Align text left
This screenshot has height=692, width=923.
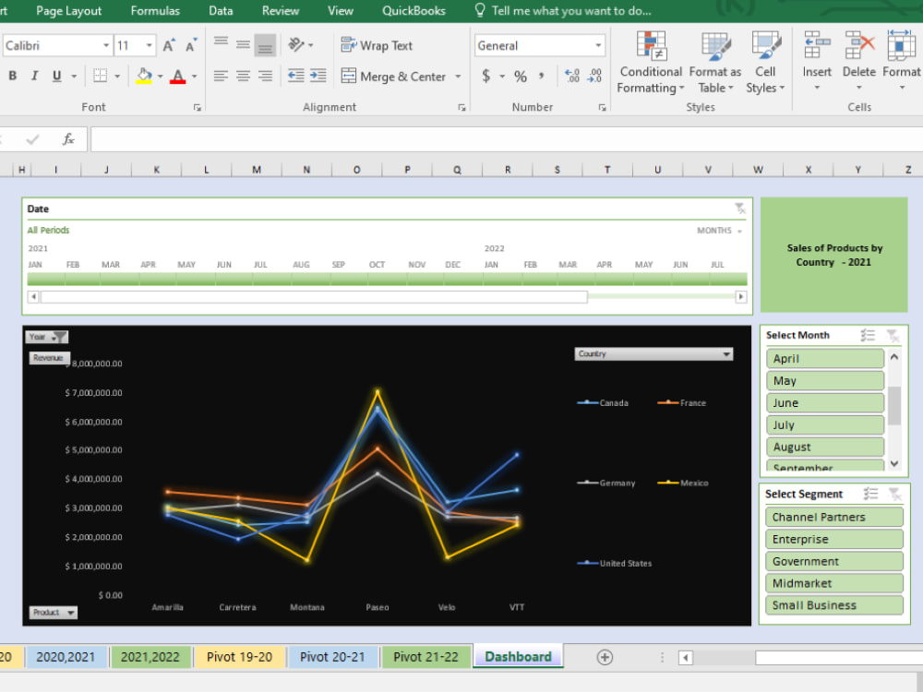221,76
